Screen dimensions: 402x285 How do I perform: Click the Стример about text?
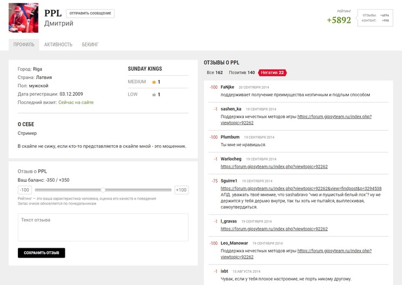point(27,133)
